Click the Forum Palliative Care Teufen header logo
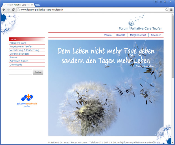175x145 pixels. pos(140,28)
